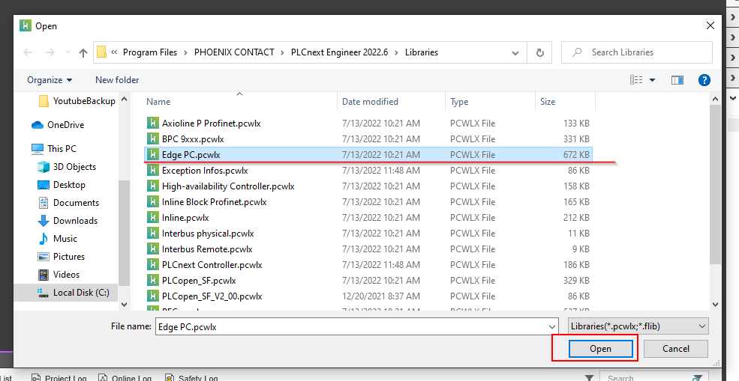Switch to Safety Log tab behind the dialog
This screenshot has height=381, width=739.
pyautogui.click(x=191, y=378)
